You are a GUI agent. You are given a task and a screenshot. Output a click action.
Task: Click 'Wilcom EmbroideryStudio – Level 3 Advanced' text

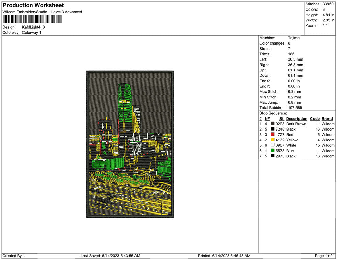pos(42,12)
